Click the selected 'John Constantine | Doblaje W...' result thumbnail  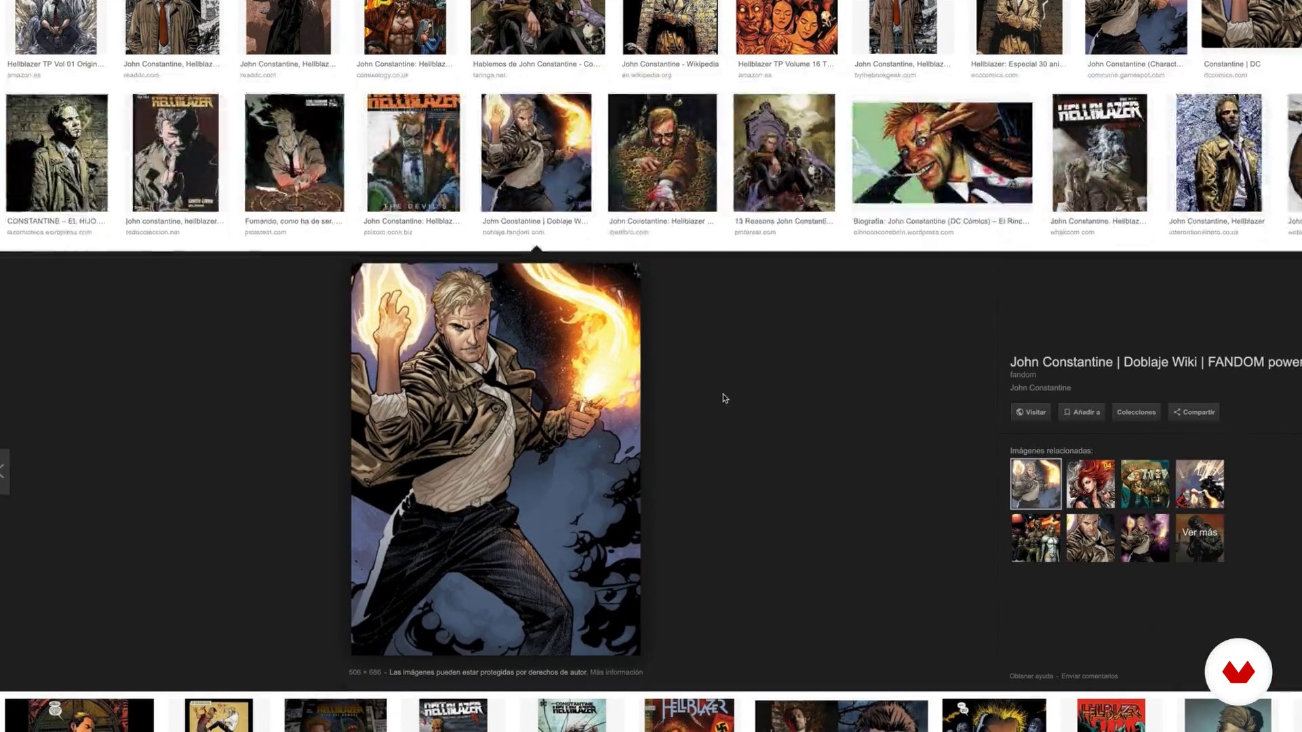coord(536,153)
